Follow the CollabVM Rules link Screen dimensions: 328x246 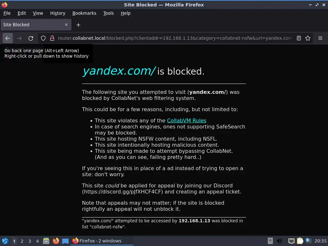coord(187,121)
